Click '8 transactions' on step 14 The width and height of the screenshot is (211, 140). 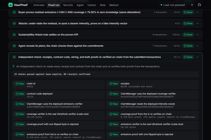(x=160, y=35)
